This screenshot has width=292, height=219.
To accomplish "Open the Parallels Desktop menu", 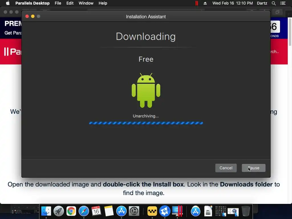I will [x=33, y=3].
